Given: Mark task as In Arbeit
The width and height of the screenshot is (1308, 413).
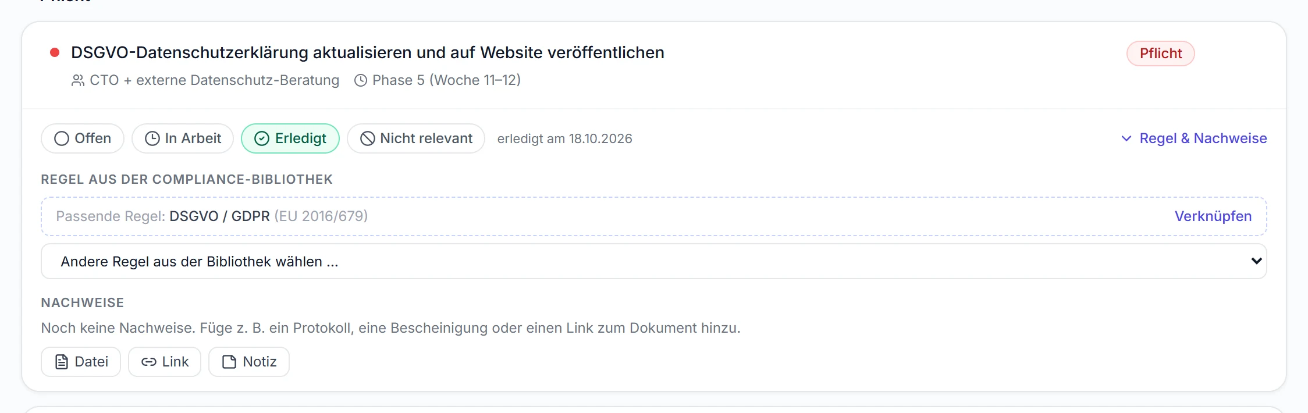Looking at the screenshot, I should [x=183, y=138].
